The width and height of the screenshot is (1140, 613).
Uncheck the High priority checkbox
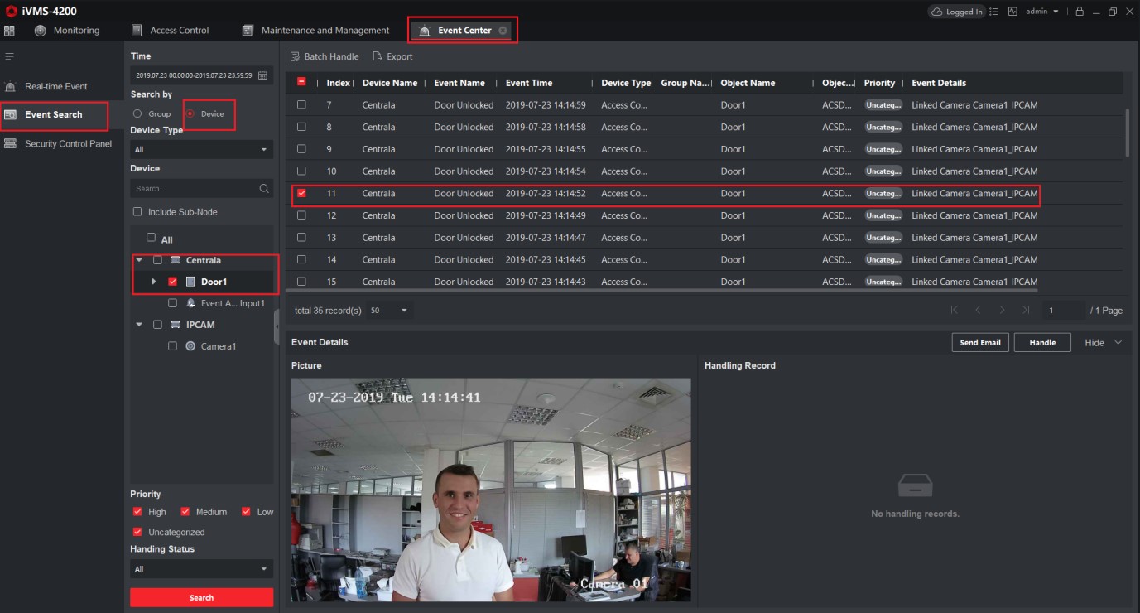[137, 512]
